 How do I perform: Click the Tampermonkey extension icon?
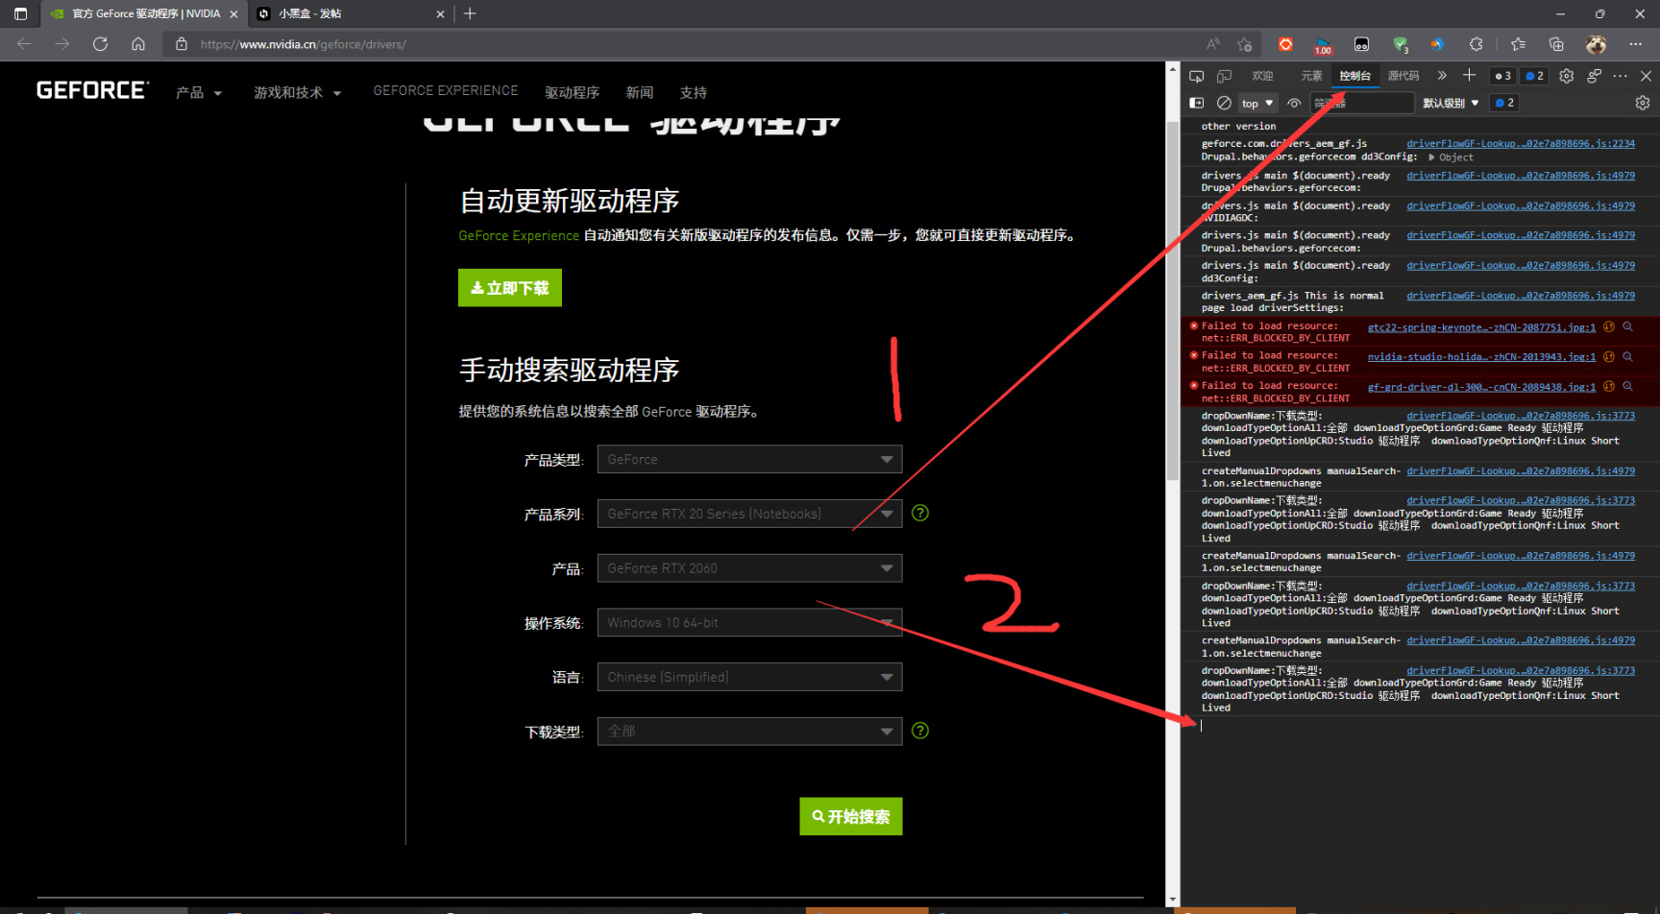tap(1361, 44)
